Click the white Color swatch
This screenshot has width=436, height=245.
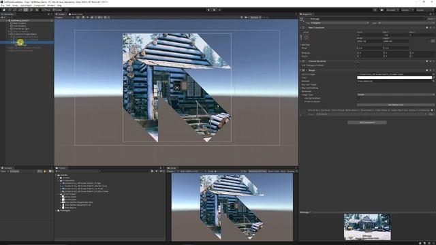(x=394, y=78)
